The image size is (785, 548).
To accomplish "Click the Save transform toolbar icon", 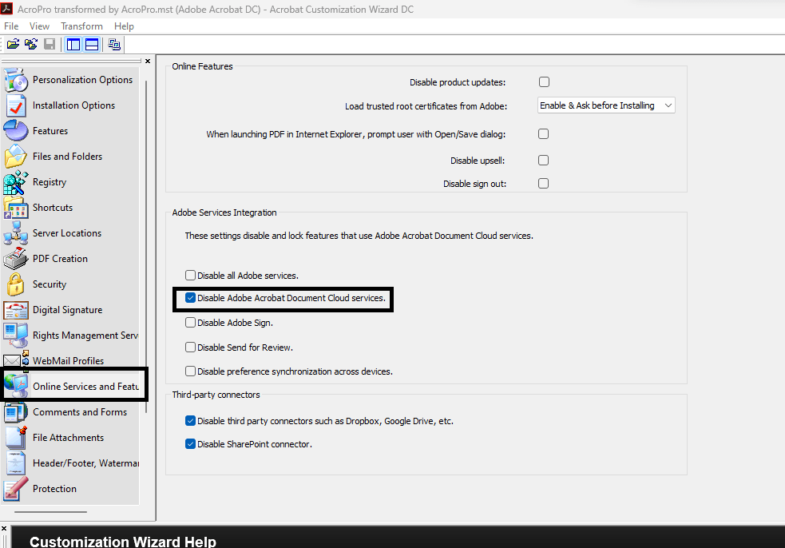I will click(50, 44).
